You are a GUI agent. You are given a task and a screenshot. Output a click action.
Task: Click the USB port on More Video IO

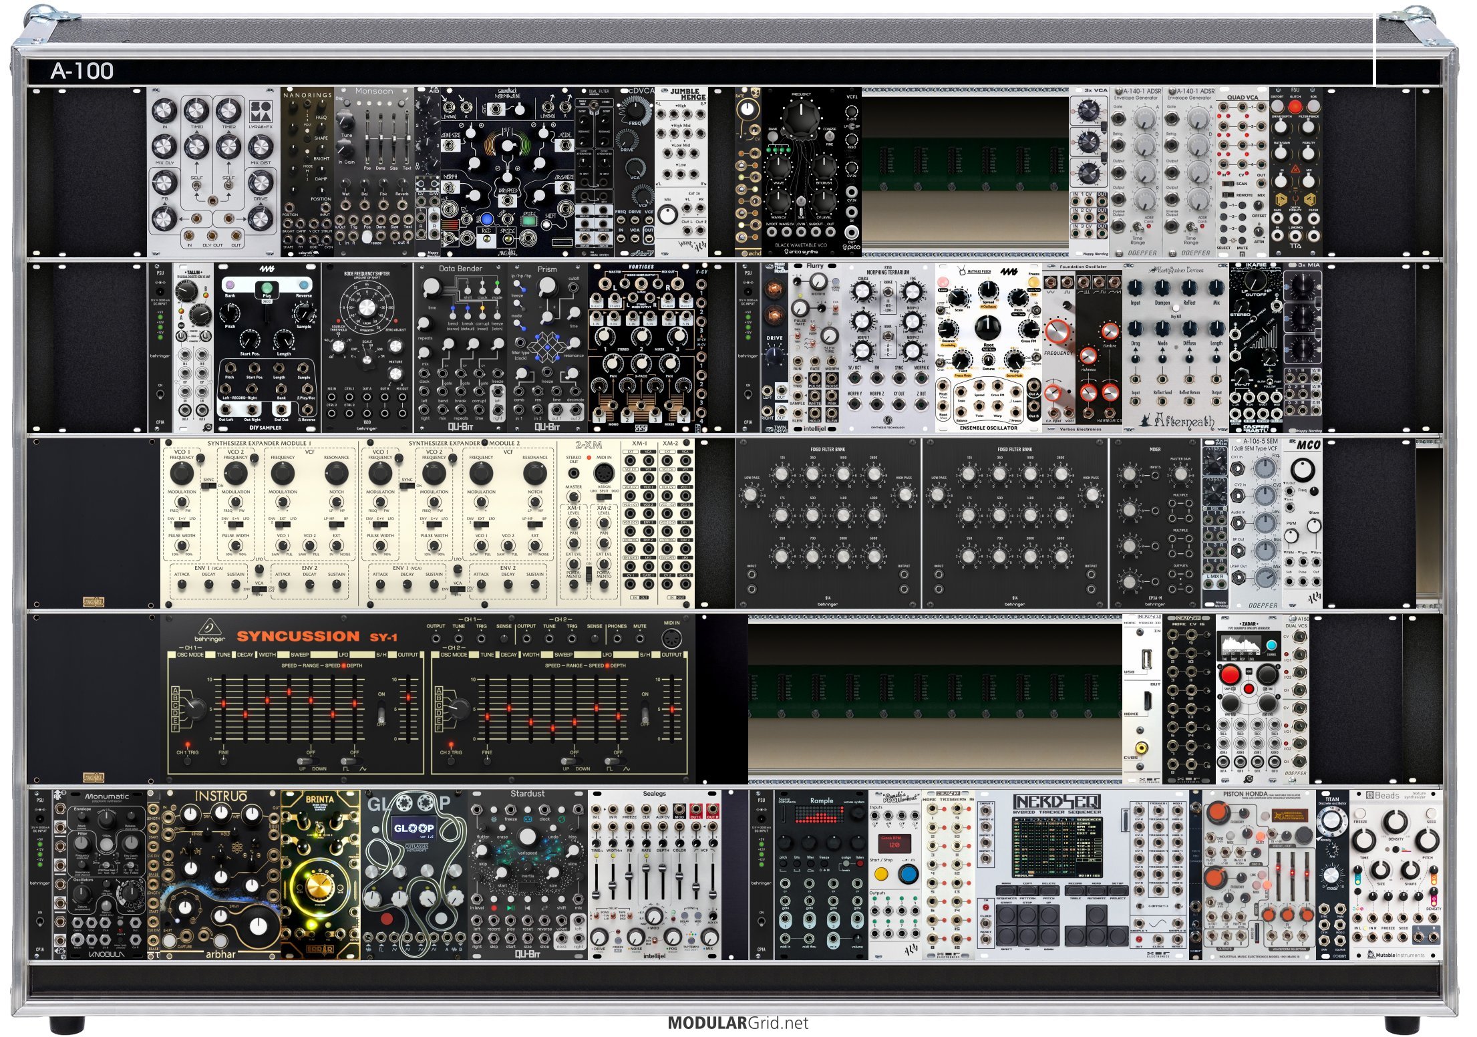[x=1147, y=659]
